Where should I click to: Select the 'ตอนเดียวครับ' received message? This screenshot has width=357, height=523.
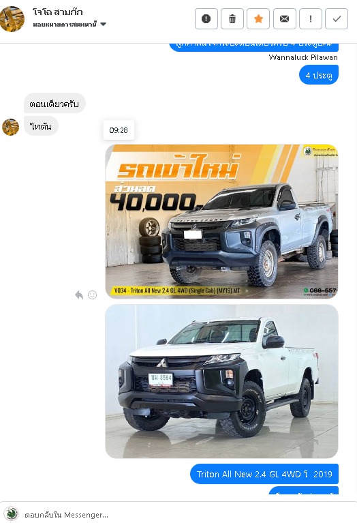[x=55, y=104]
